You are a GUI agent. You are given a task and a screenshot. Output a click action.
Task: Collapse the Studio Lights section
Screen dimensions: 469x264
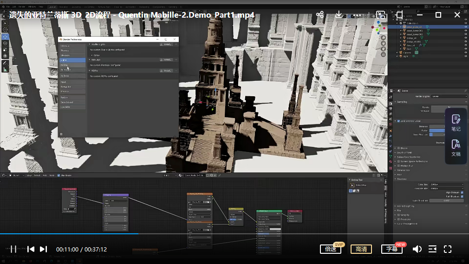pyautogui.click(x=90, y=44)
